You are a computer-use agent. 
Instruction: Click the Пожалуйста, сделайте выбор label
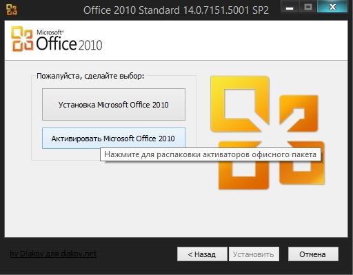(90, 76)
